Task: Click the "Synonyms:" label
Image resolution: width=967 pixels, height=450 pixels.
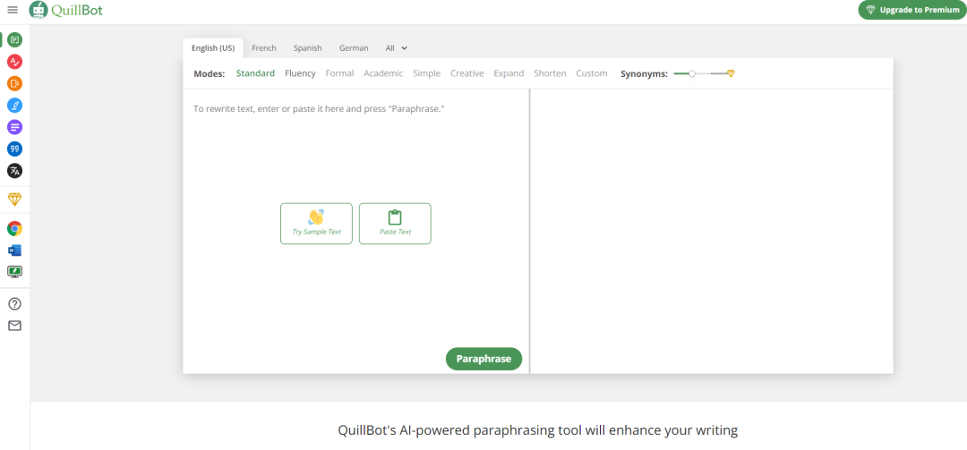Action: pyautogui.click(x=644, y=73)
